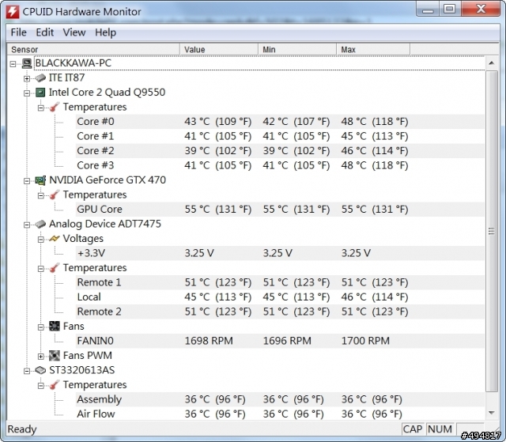Click the thermometer icon under NVIDIA GeForce
The width and height of the screenshot is (506, 442).
[55, 195]
